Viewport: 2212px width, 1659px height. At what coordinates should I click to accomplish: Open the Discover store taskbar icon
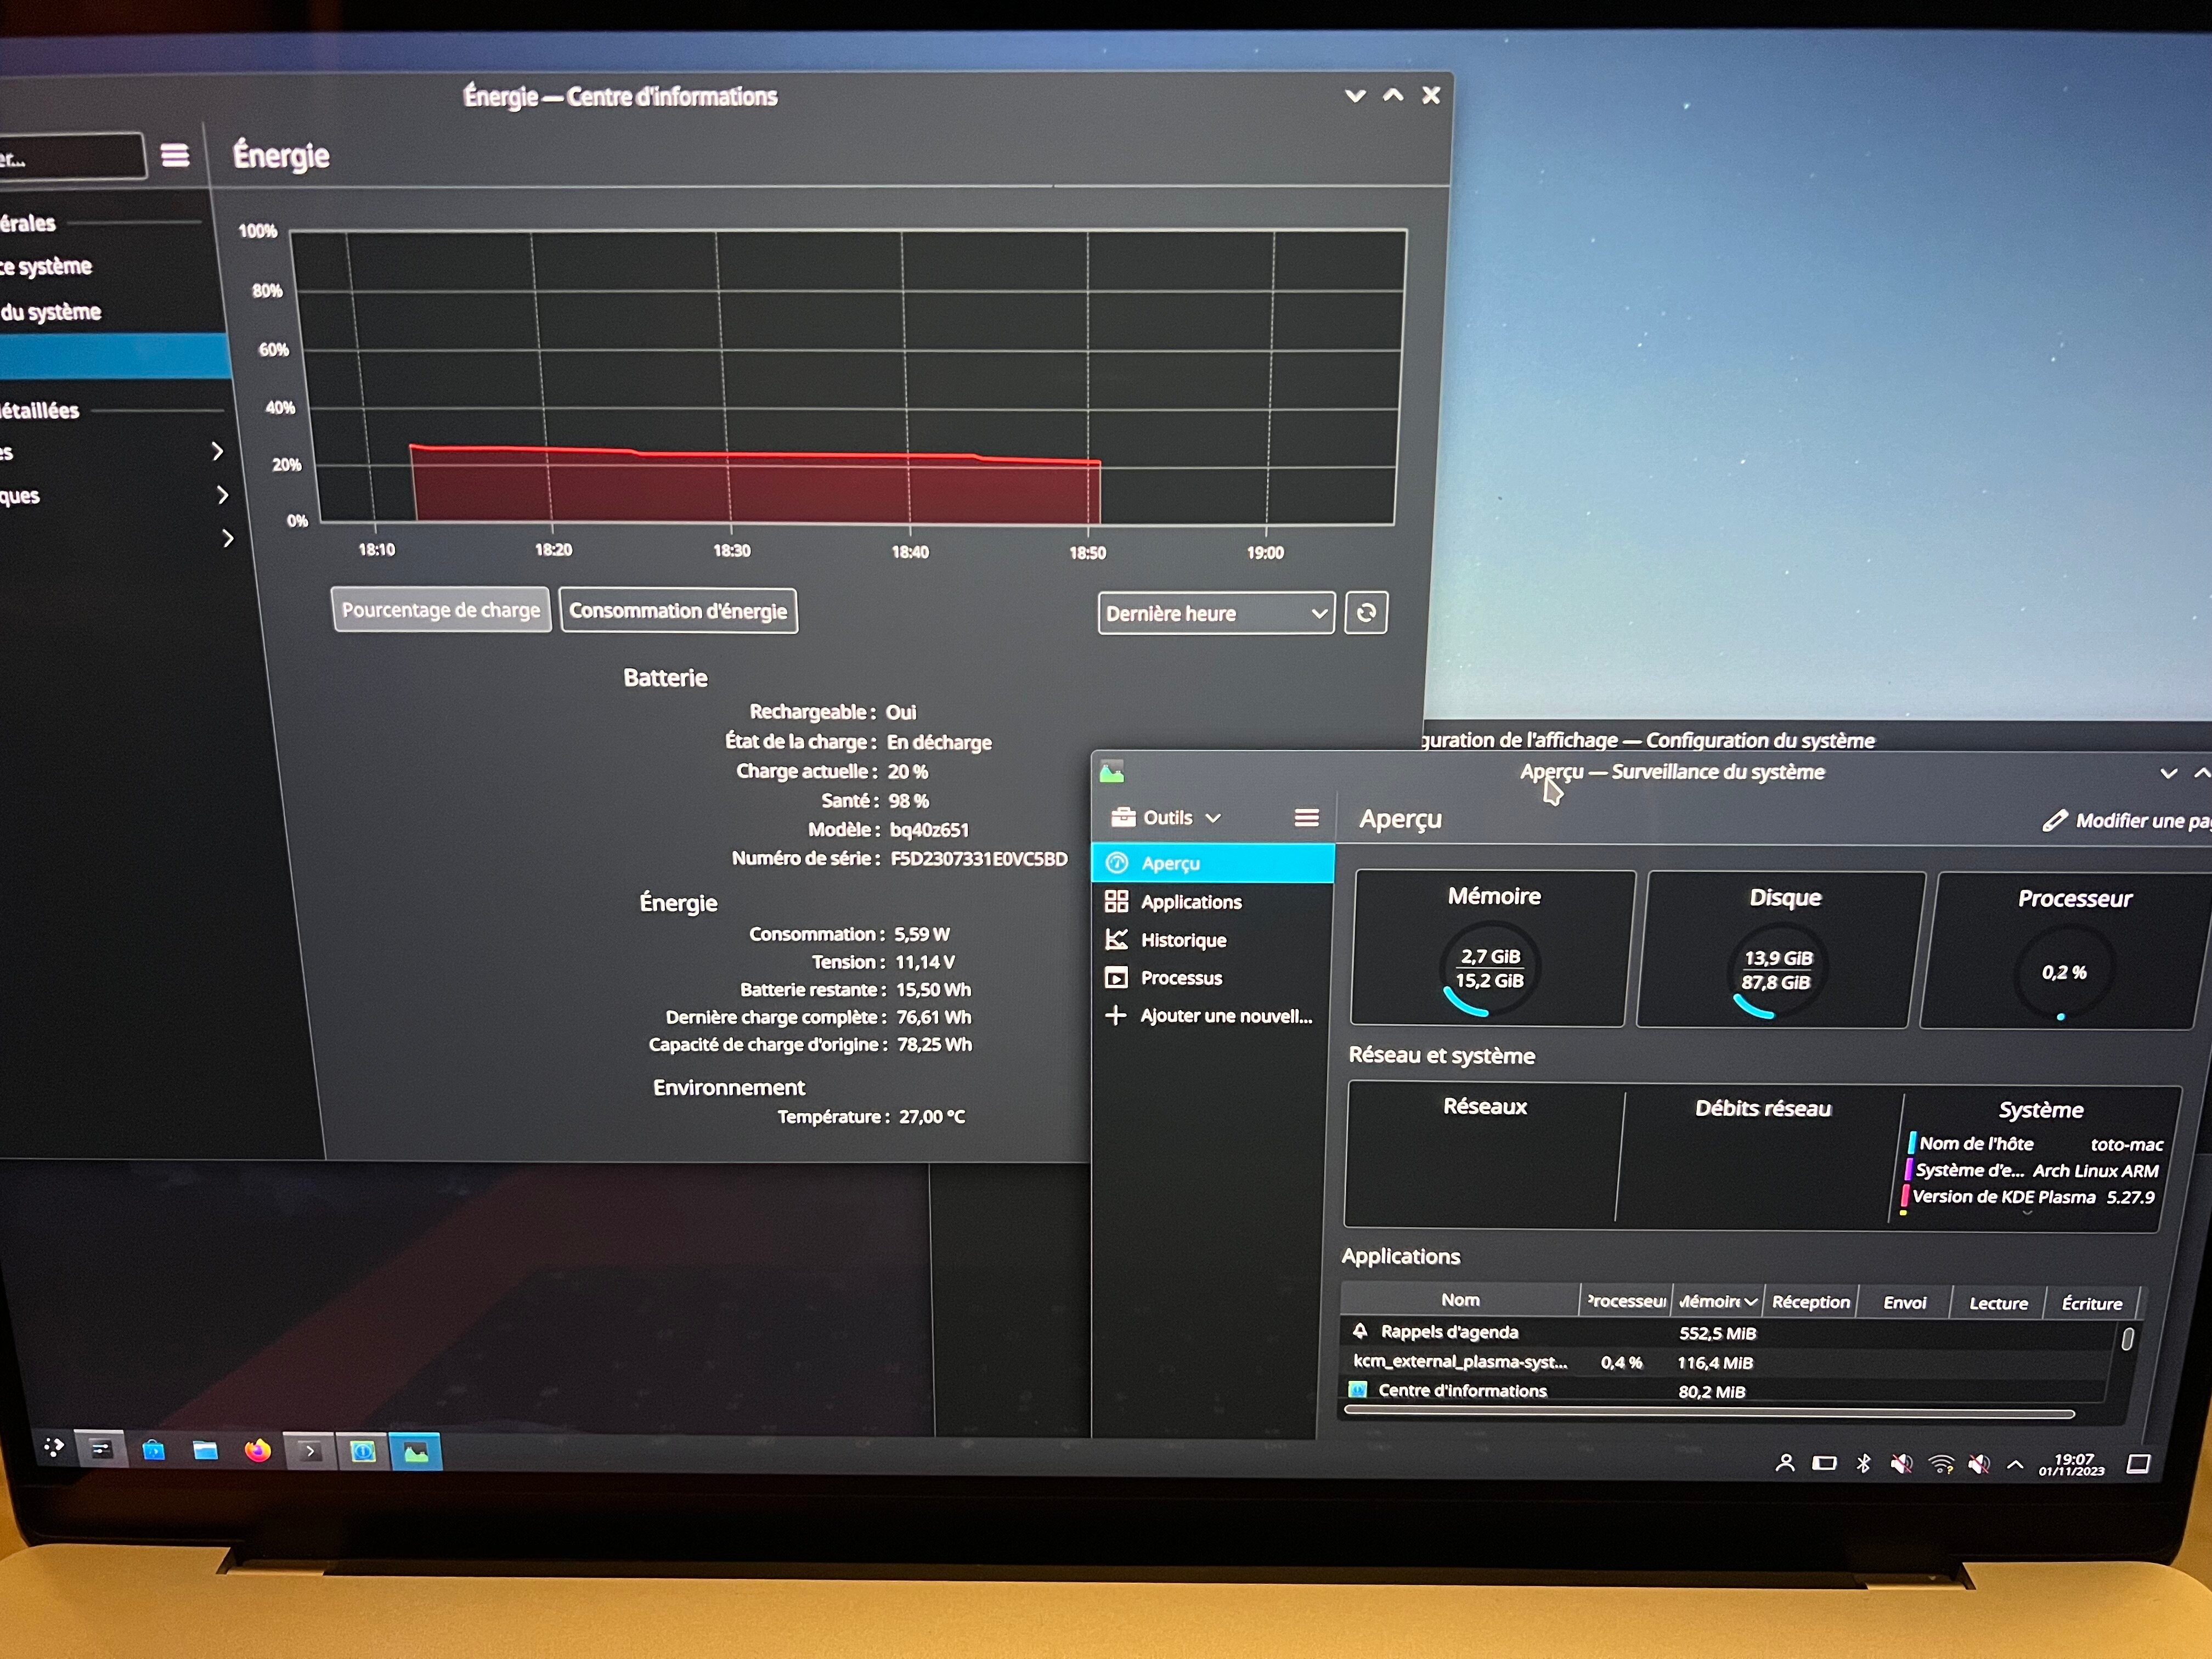tap(154, 1450)
